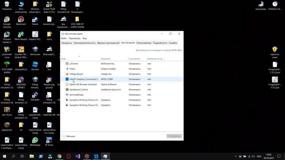Select Google Chrome desktop shortcut
285x160 pixels.
pyautogui.click(x=7, y=22)
